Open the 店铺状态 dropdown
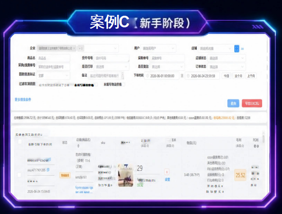282x214 pixels. click(x=226, y=58)
